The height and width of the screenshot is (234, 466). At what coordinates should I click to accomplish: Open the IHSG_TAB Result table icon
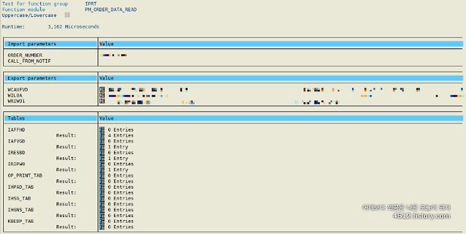(102, 204)
